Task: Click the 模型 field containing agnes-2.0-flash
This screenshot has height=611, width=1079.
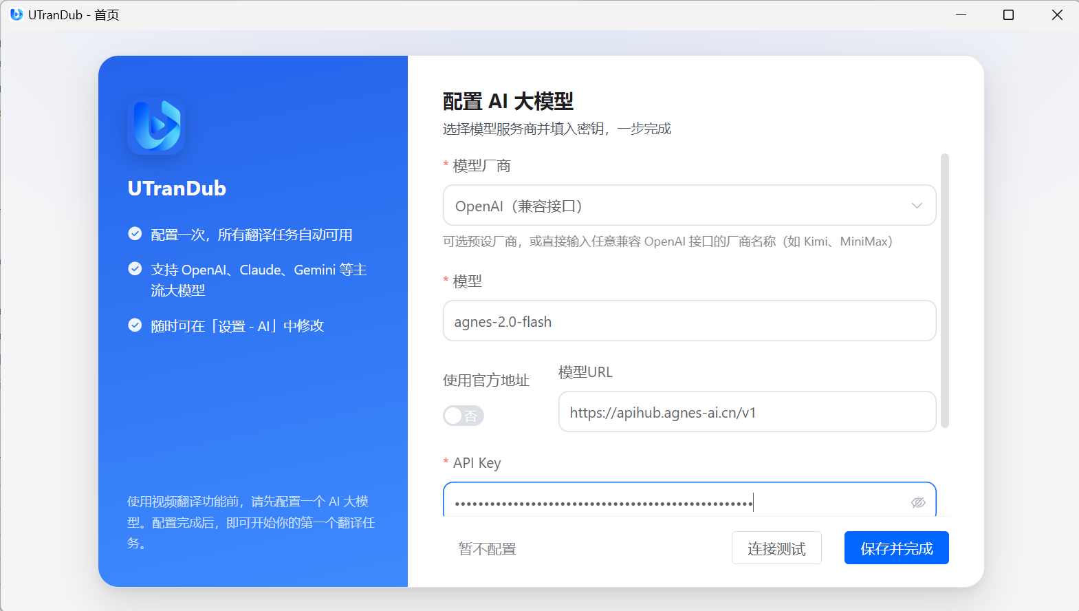Action: (x=689, y=321)
